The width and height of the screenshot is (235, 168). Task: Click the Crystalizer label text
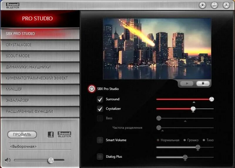[x=113, y=109]
